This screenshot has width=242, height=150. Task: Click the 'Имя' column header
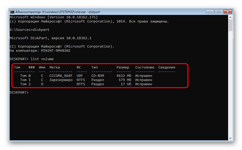click(x=42, y=67)
